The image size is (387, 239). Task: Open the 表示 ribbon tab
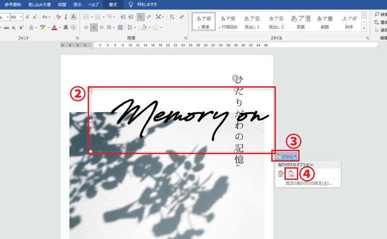pos(77,4)
